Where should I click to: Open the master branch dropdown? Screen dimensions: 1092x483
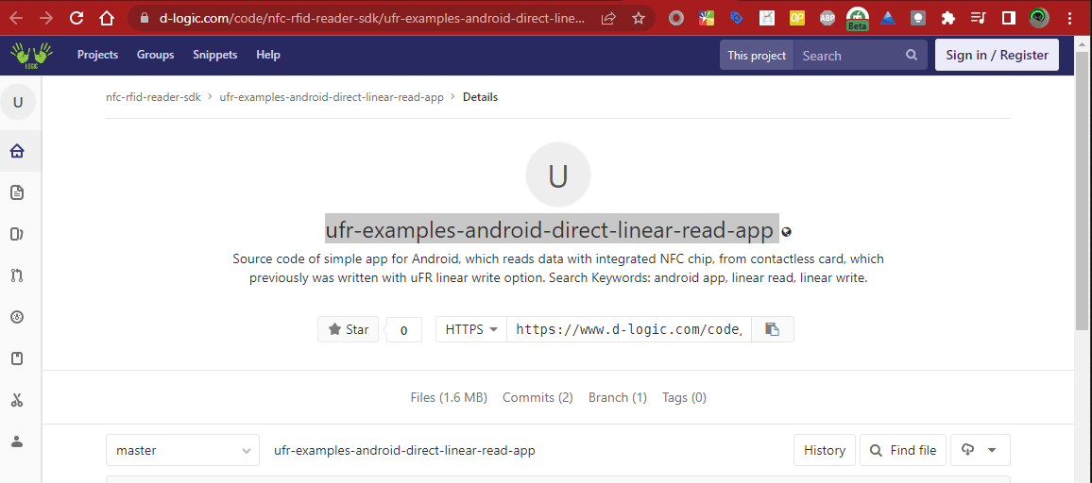pyautogui.click(x=182, y=450)
